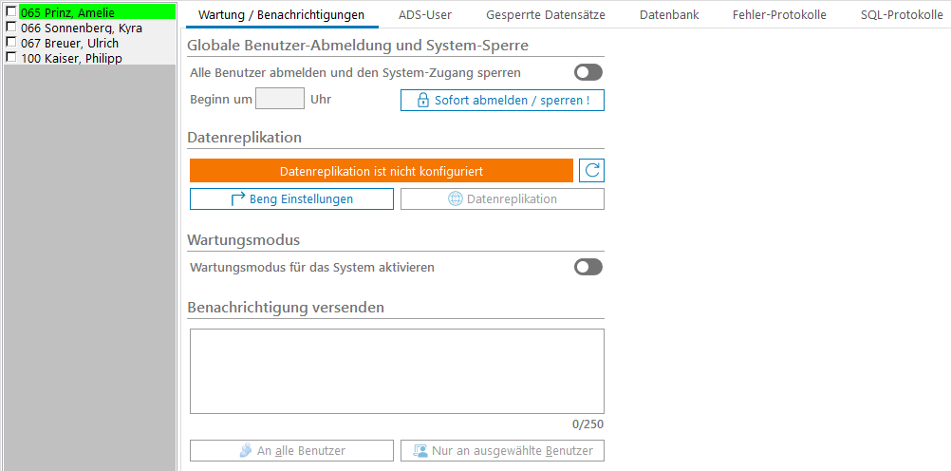
Task: Click the user icon on Nur an ausgewählte Benutzer
Action: pos(419,451)
